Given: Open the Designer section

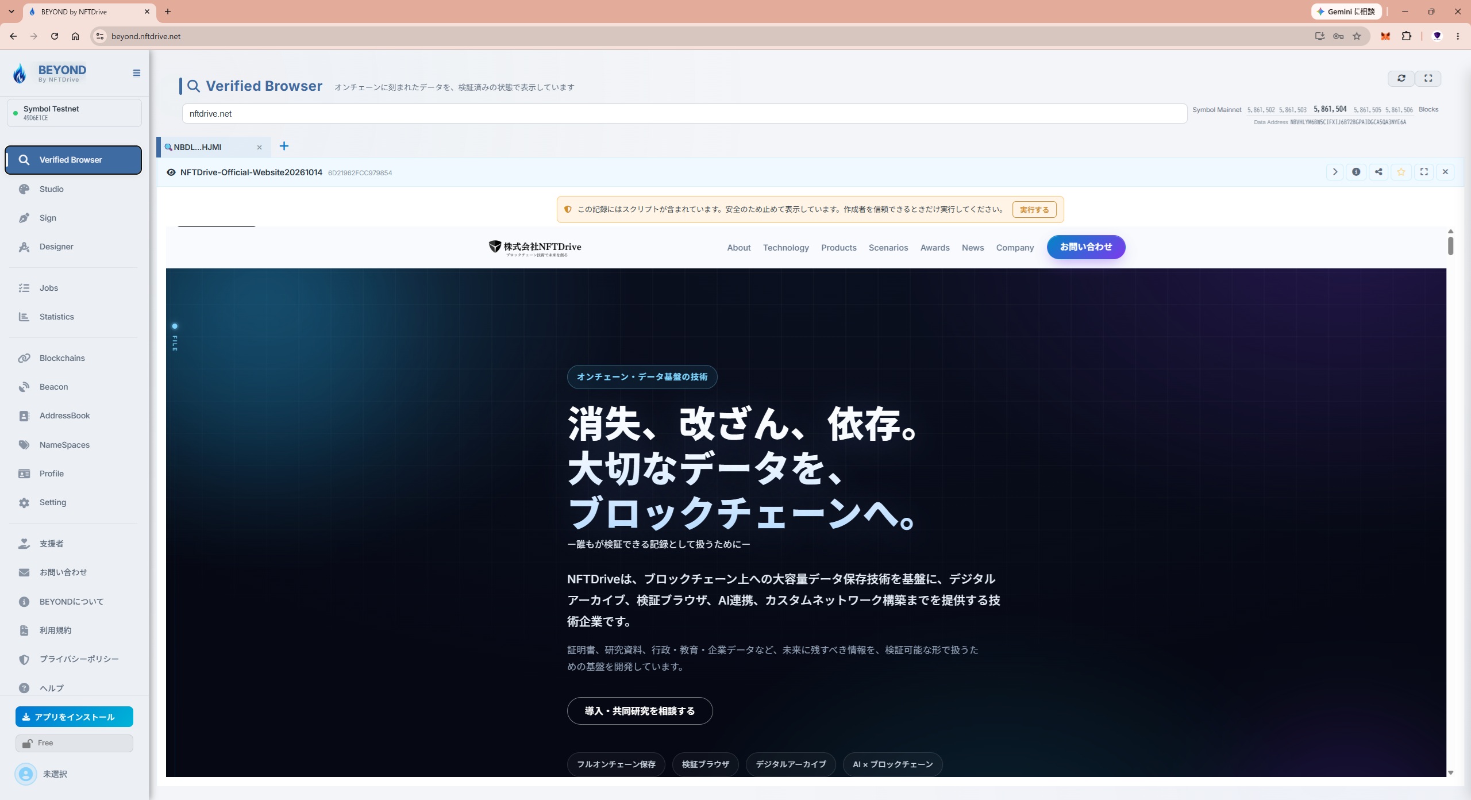Looking at the screenshot, I should pos(74,247).
